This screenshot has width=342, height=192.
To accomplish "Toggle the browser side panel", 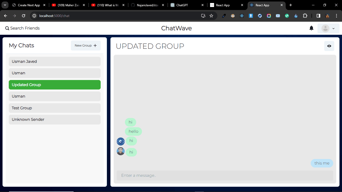I will pyautogui.click(x=318, y=16).
